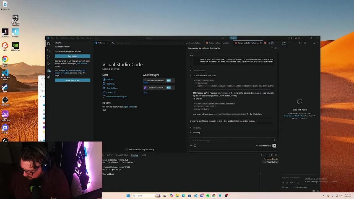354x199 pixels.
Task: Switch to the TERMINAL panel tab
Action: [x=134, y=155]
